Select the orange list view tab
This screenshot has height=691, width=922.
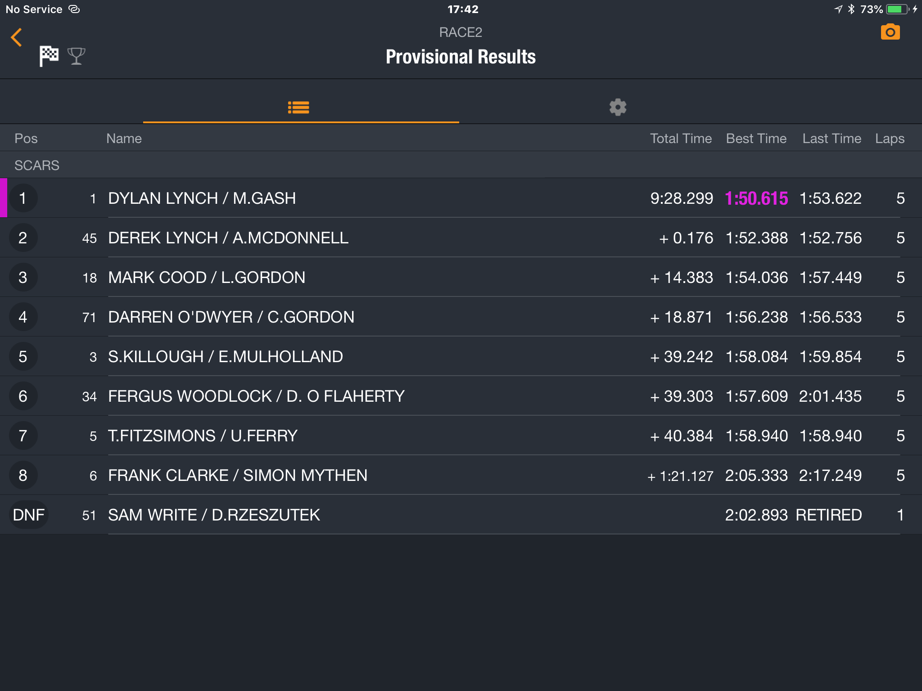click(298, 108)
